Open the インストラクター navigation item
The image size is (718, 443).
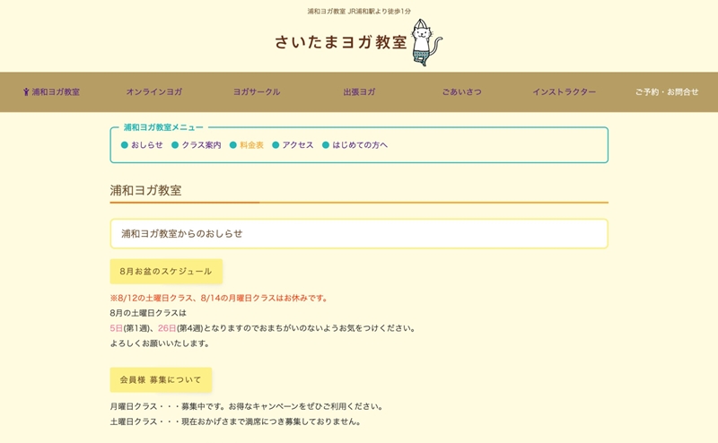tap(564, 91)
